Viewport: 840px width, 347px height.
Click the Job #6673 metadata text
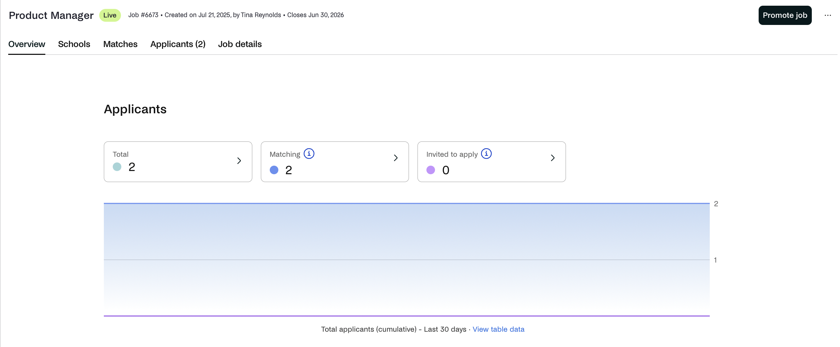click(x=143, y=15)
